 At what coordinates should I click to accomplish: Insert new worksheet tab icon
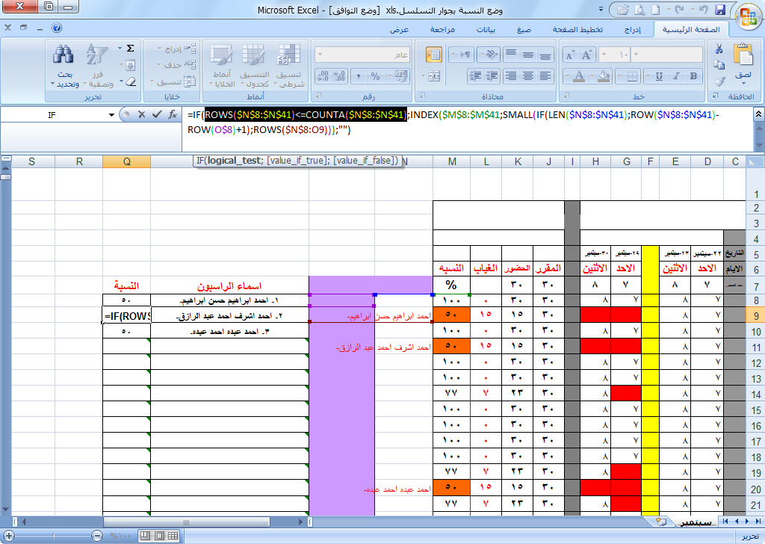click(661, 522)
